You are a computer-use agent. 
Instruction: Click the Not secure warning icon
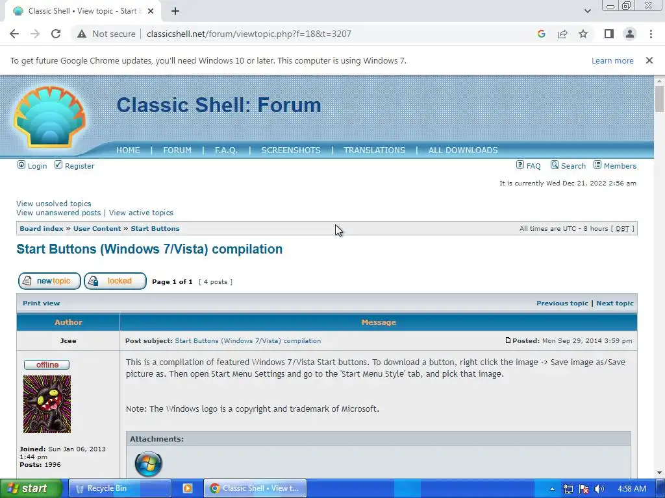[x=82, y=34]
